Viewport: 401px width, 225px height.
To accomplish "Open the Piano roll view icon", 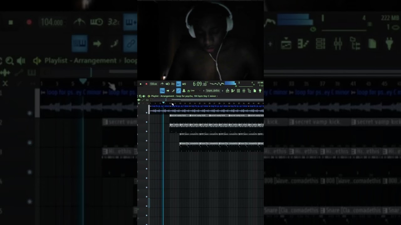I will point(233,91).
